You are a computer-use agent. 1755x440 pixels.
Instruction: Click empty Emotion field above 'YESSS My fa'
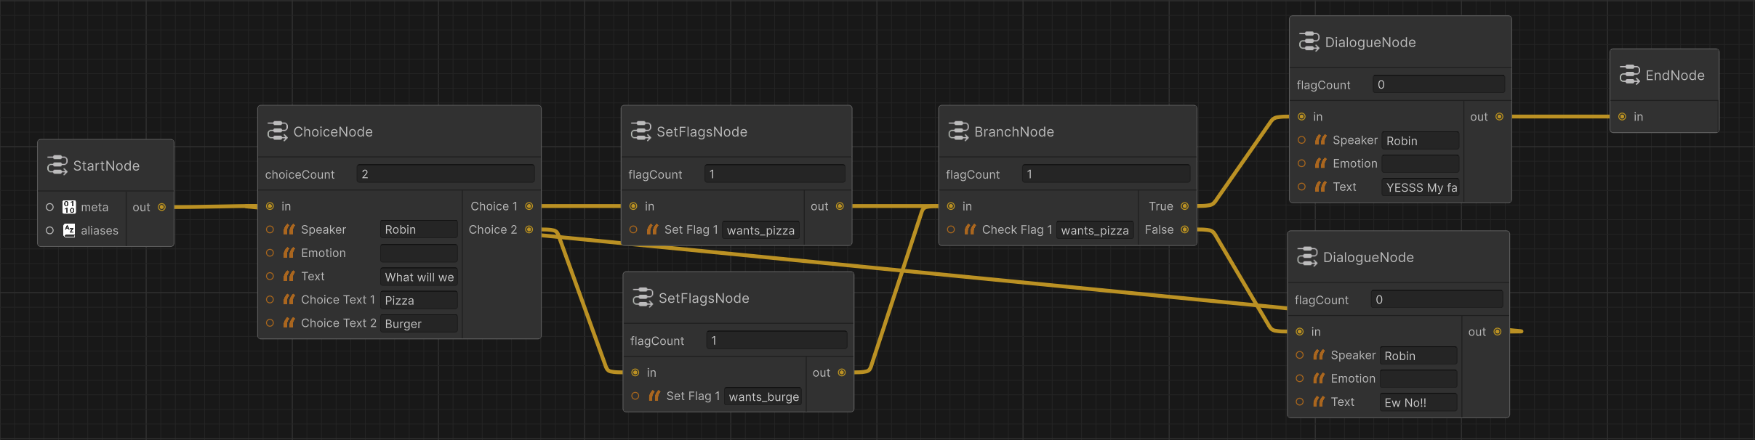click(1421, 163)
